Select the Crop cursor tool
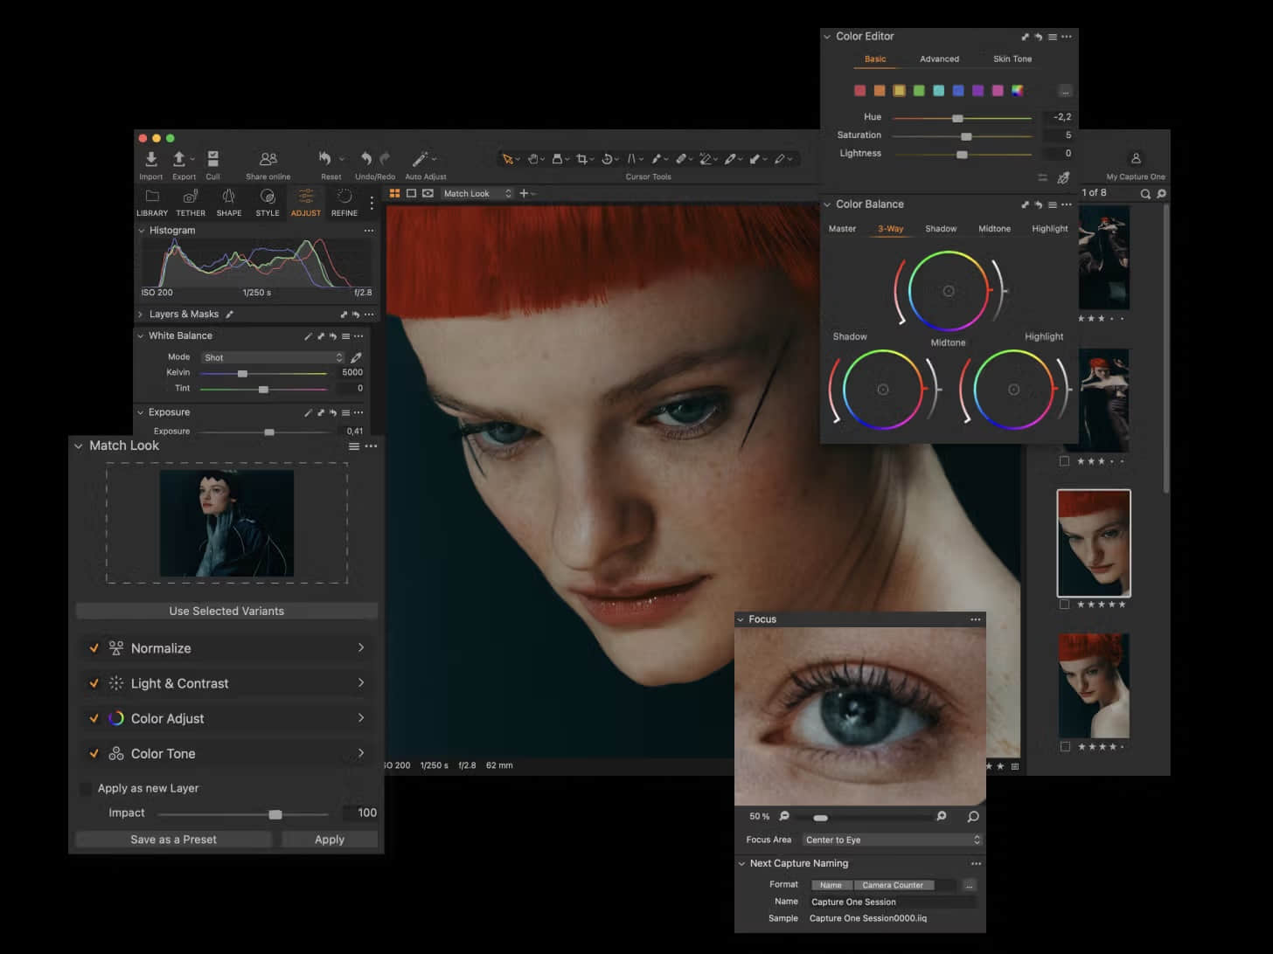This screenshot has width=1273, height=954. tap(581, 159)
